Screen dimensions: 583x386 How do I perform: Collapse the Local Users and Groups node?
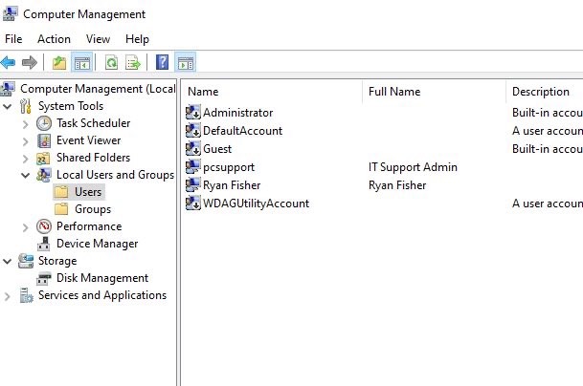tap(25, 175)
